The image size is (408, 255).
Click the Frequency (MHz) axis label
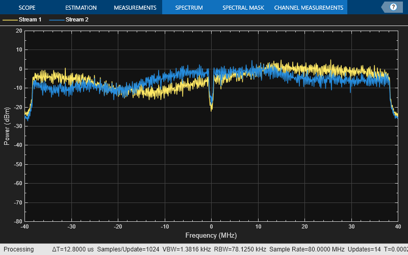coord(211,236)
